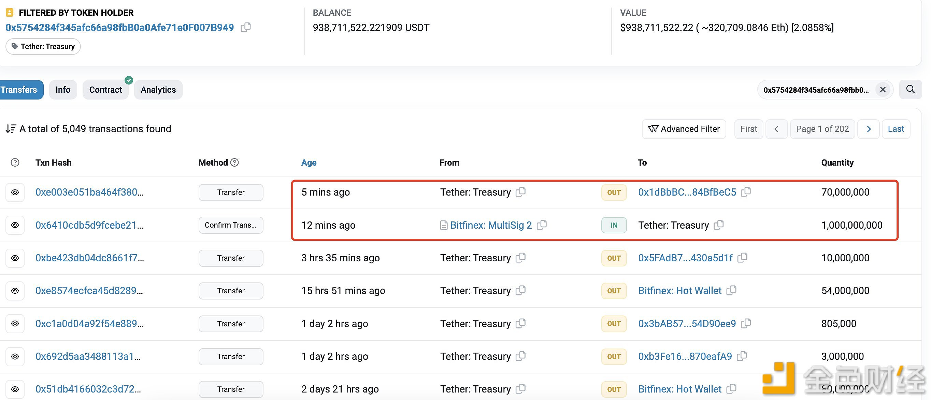Click the filtered address search field
931x400 pixels.
825,90
